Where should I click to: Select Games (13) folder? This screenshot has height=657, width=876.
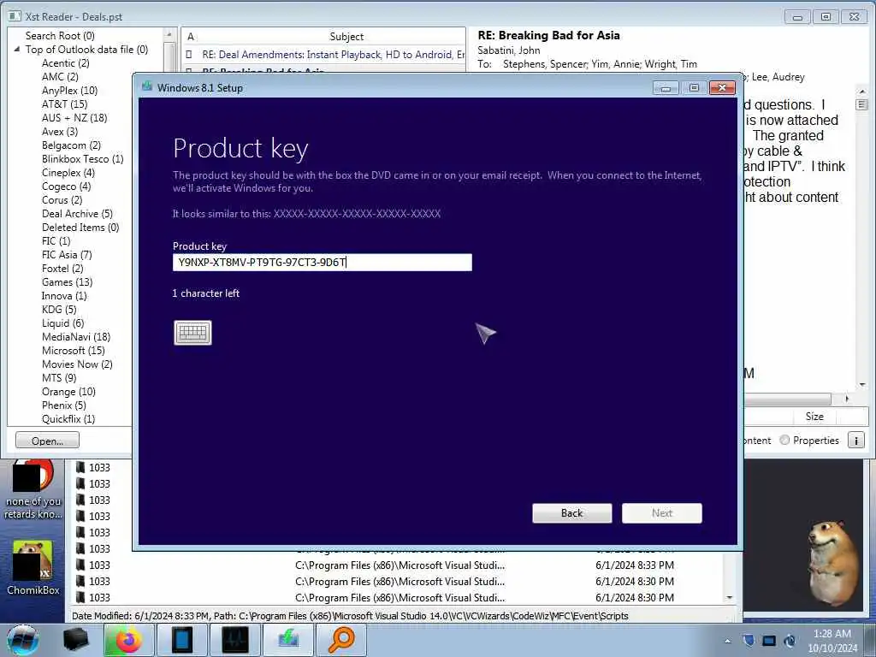click(x=67, y=282)
